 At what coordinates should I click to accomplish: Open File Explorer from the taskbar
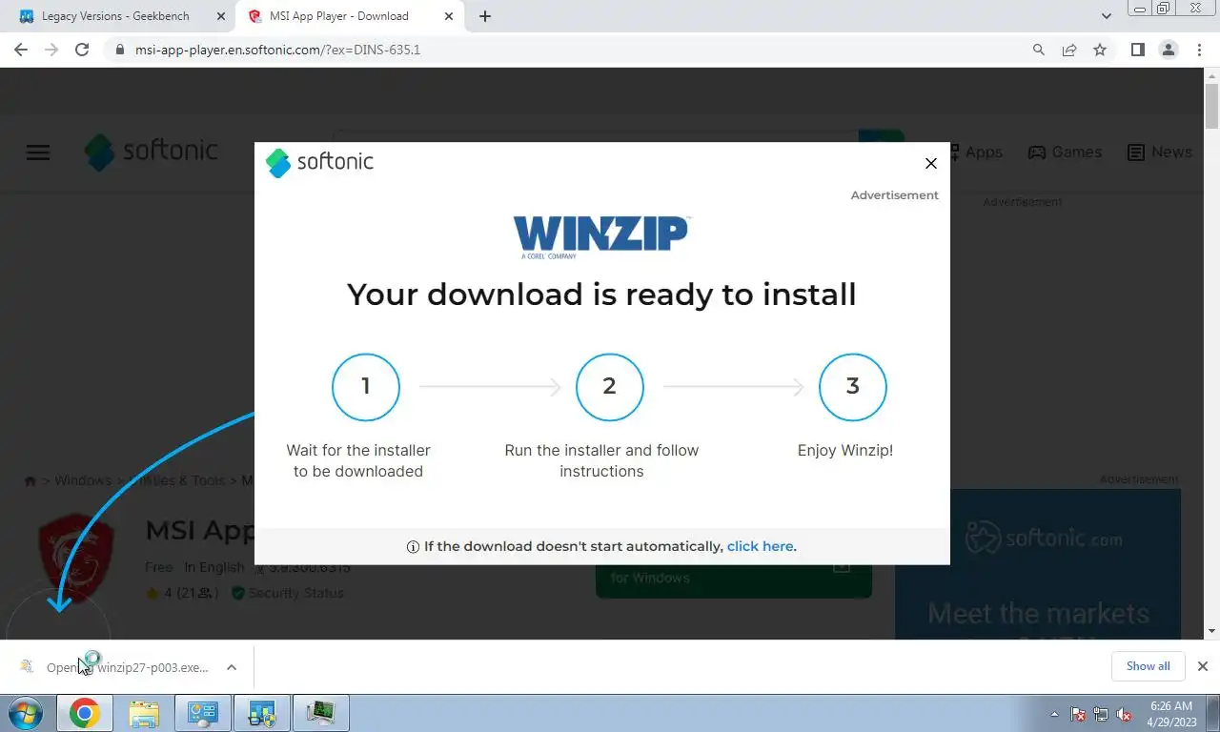[144, 713]
